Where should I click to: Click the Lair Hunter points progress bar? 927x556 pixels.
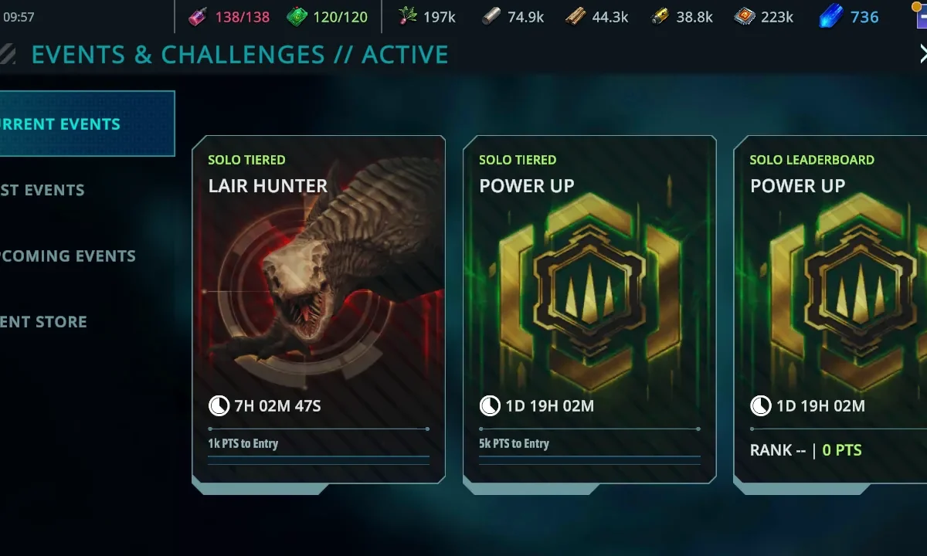[318, 429]
